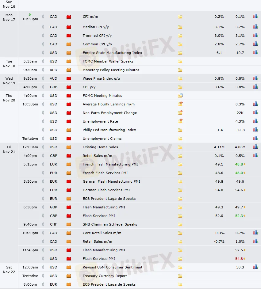Open the detail document icon for FOMC Meeting Minutes
Screen dimensions: 261x289
tap(180, 96)
